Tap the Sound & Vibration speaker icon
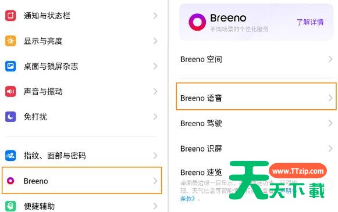The image size is (338, 212). click(10, 91)
